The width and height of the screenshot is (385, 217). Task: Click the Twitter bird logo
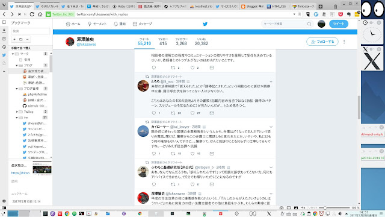pyautogui.click(x=205, y=24)
